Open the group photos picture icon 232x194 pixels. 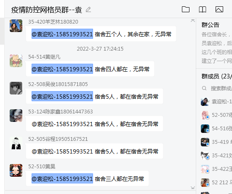(219, 9)
